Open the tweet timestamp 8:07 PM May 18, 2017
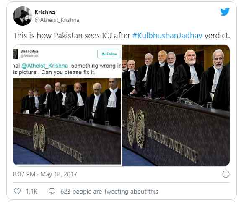 45,174
